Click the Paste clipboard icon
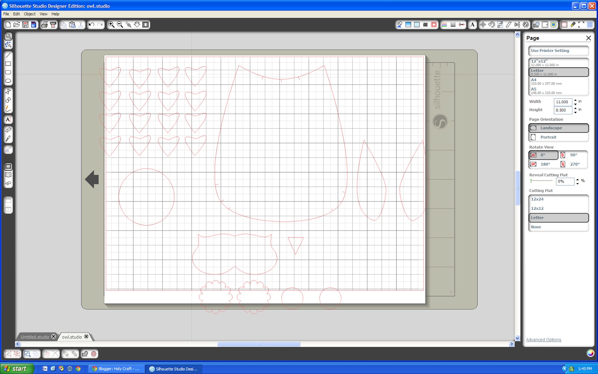This screenshot has height=374, width=598. coord(72,25)
